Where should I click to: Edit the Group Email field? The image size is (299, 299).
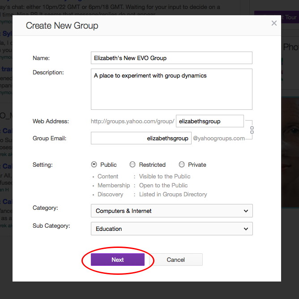pyautogui.click(x=141, y=138)
